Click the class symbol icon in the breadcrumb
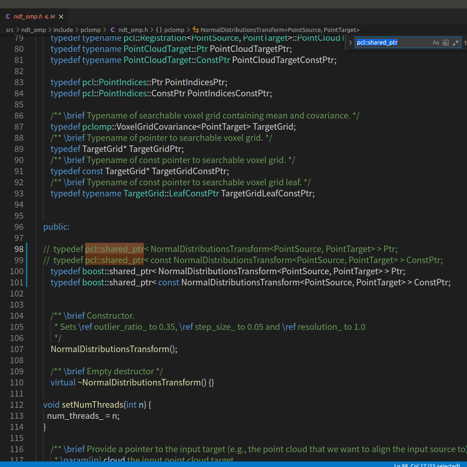Viewport: 467px width, 467px height. point(195,30)
